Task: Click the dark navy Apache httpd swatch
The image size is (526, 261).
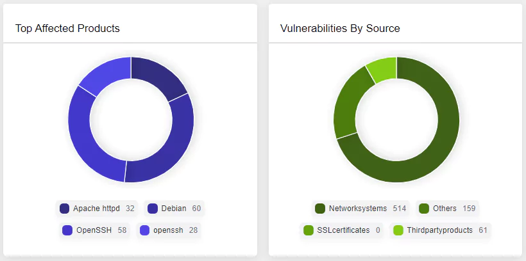Action: 64,209
